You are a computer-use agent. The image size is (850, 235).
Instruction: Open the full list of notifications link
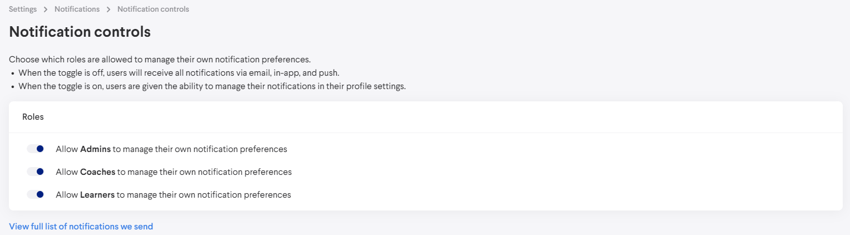click(81, 227)
